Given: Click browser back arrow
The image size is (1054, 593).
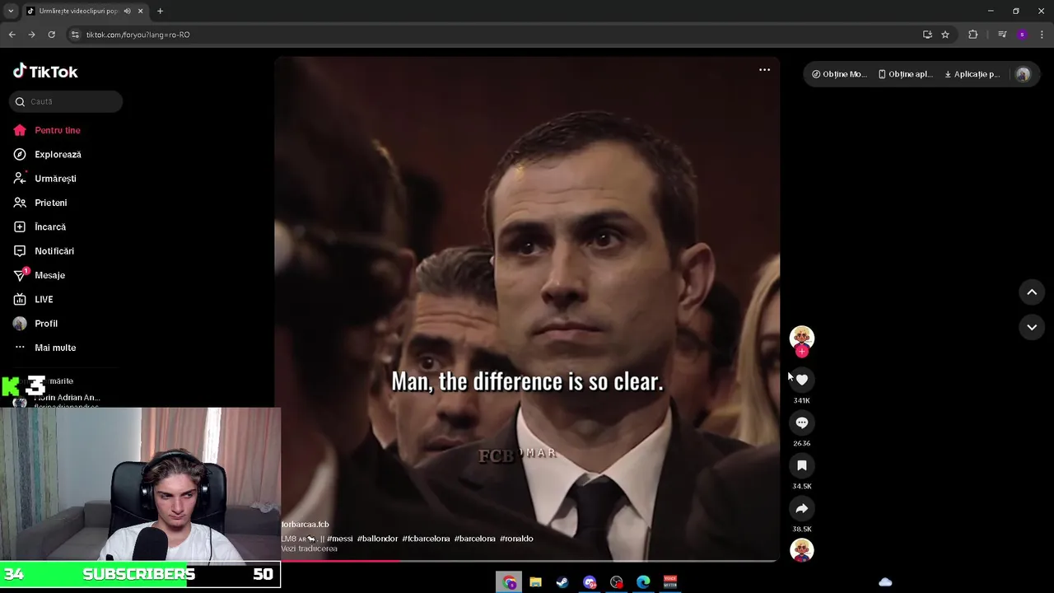Looking at the screenshot, I should click(12, 35).
